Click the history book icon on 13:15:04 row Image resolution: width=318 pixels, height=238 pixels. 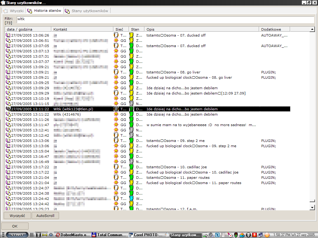click(x=8, y=151)
